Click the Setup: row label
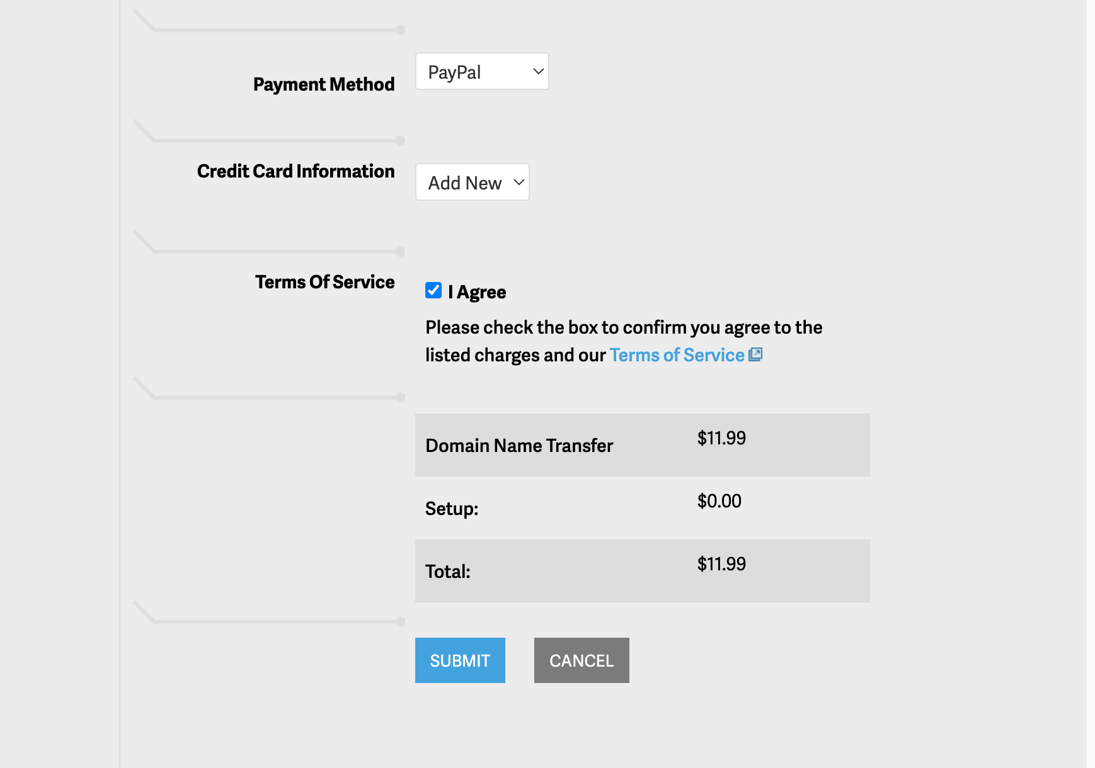 452,509
